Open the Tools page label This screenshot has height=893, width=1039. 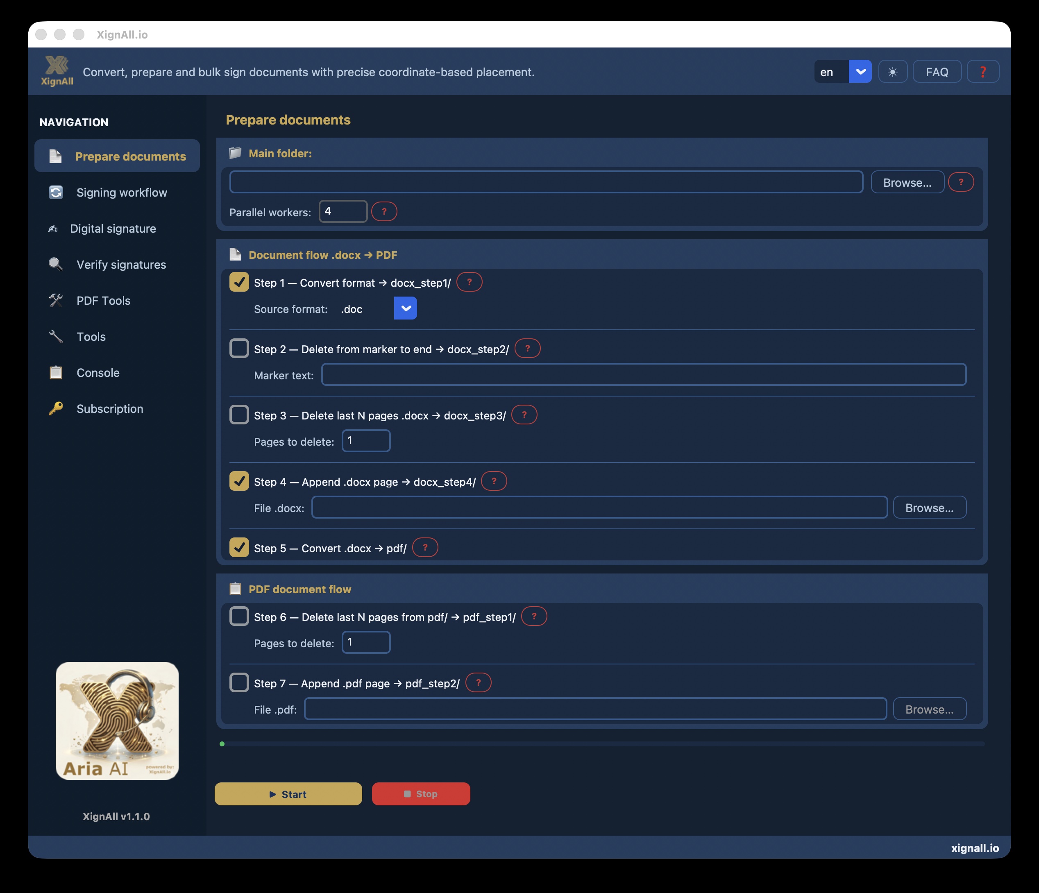91,337
